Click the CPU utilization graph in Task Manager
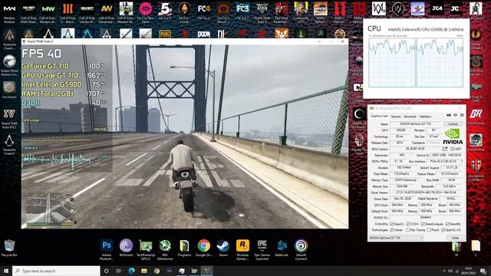 [x=416, y=63]
